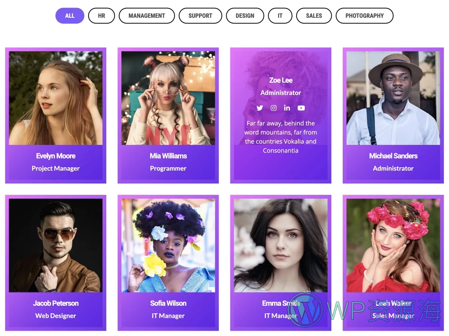Filter team by MANAGEMENT
Viewport: 449px width, 336px height.
pos(147,16)
